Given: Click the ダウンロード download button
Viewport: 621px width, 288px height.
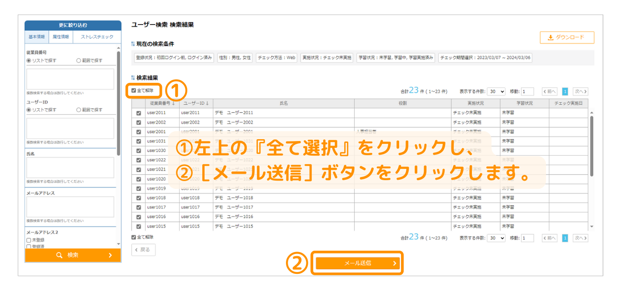Looking at the screenshot, I should 566,37.
